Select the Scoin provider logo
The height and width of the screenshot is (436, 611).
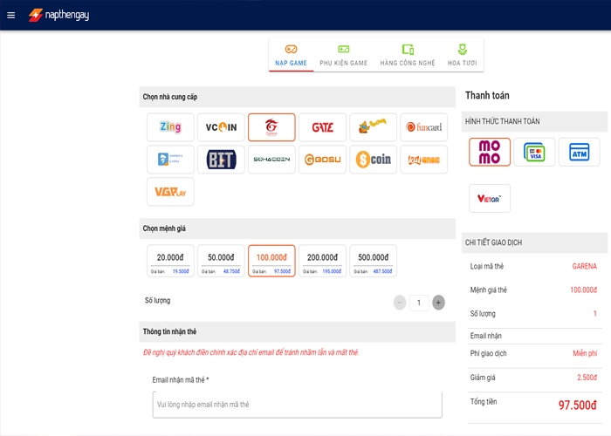(x=373, y=160)
